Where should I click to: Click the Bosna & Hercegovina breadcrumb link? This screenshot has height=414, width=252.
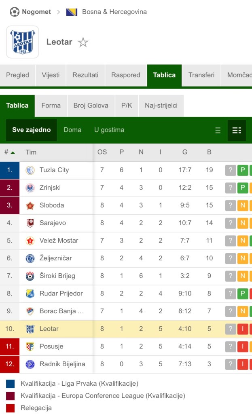(114, 12)
